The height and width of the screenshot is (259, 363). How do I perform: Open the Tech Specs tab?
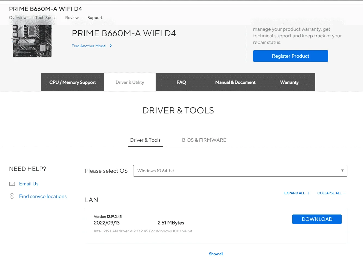(x=46, y=18)
